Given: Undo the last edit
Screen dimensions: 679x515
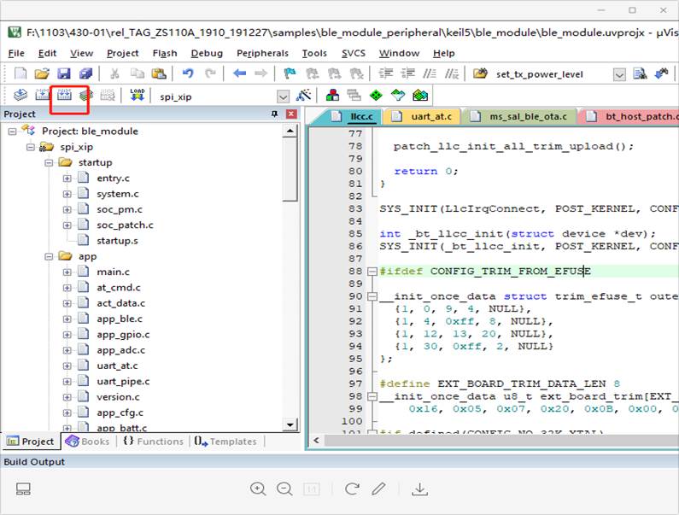Looking at the screenshot, I should 188,73.
